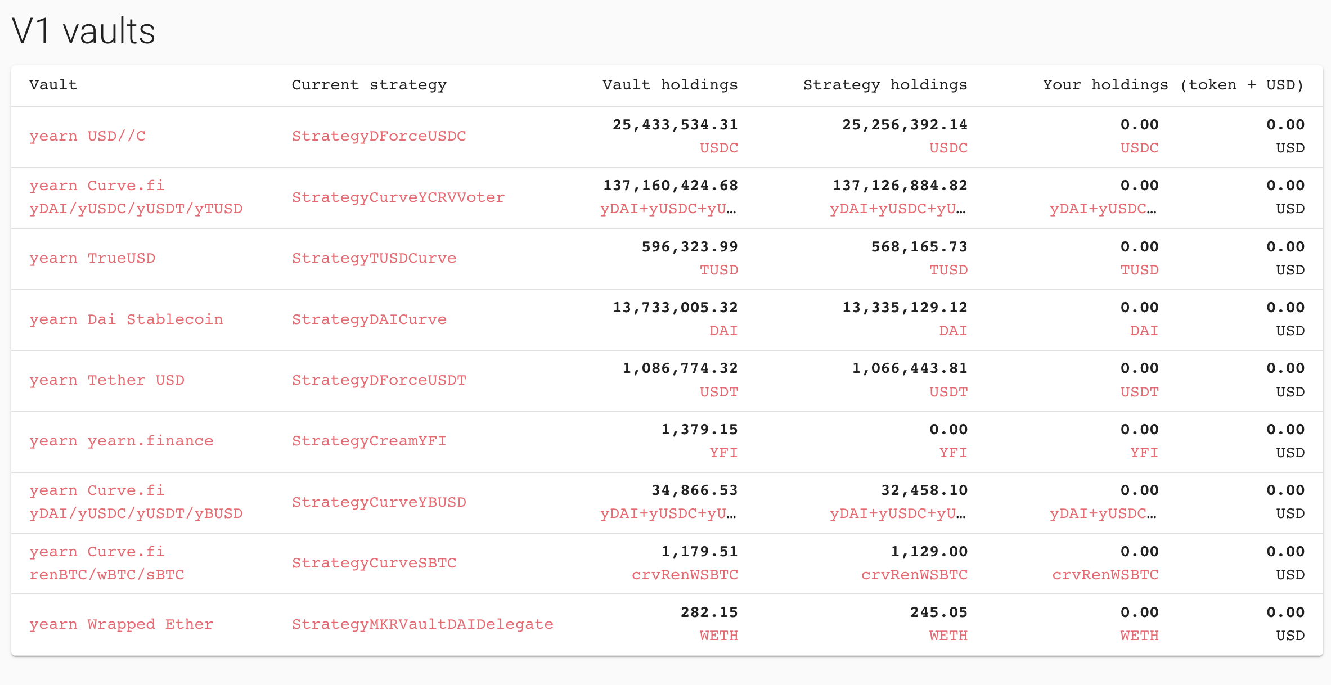Select vault holdings value 1,379.15

tap(699, 430)
